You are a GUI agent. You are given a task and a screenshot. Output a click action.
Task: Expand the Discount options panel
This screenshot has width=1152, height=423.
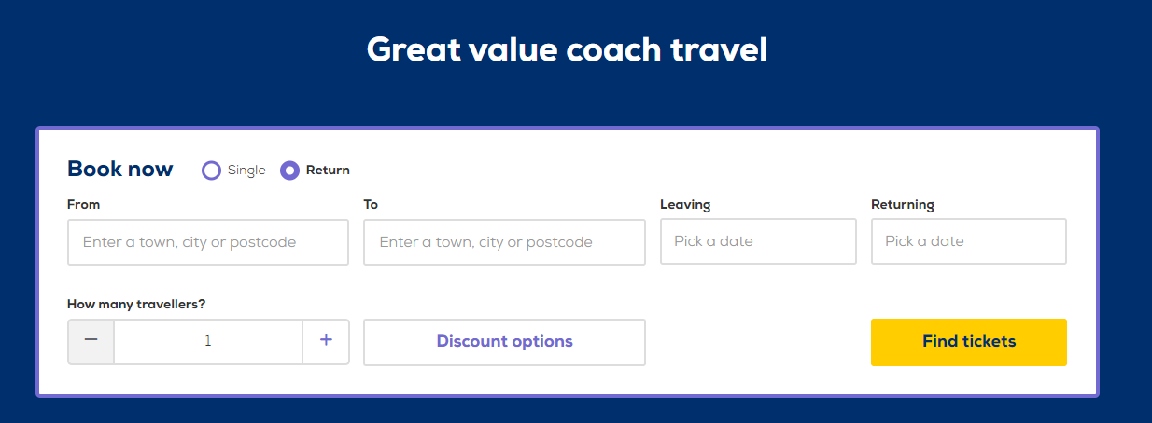click(x=504, y=342)
